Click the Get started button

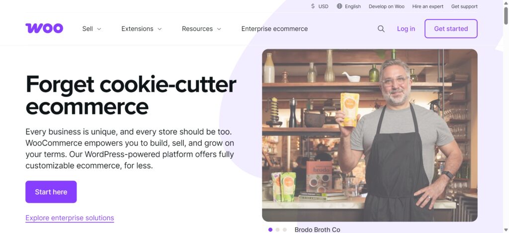(x=451, y=28)
